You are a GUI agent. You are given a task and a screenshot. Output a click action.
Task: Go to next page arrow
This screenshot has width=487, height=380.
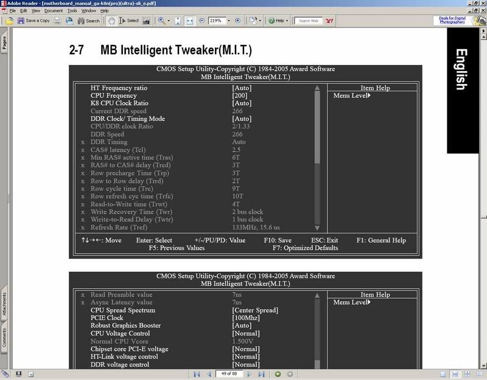pos(249,374)
